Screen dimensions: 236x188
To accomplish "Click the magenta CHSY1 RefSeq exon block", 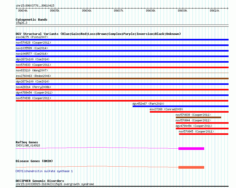I will coord(191,149).
